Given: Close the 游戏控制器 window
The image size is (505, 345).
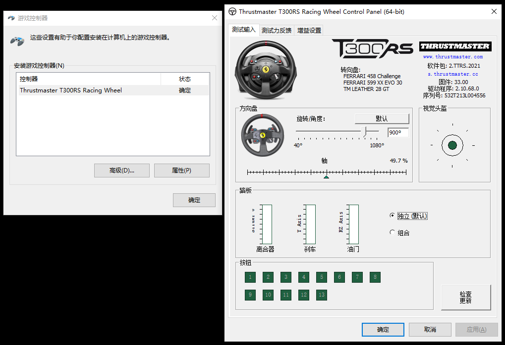Looking at the screenshot, I should (215, 18).
